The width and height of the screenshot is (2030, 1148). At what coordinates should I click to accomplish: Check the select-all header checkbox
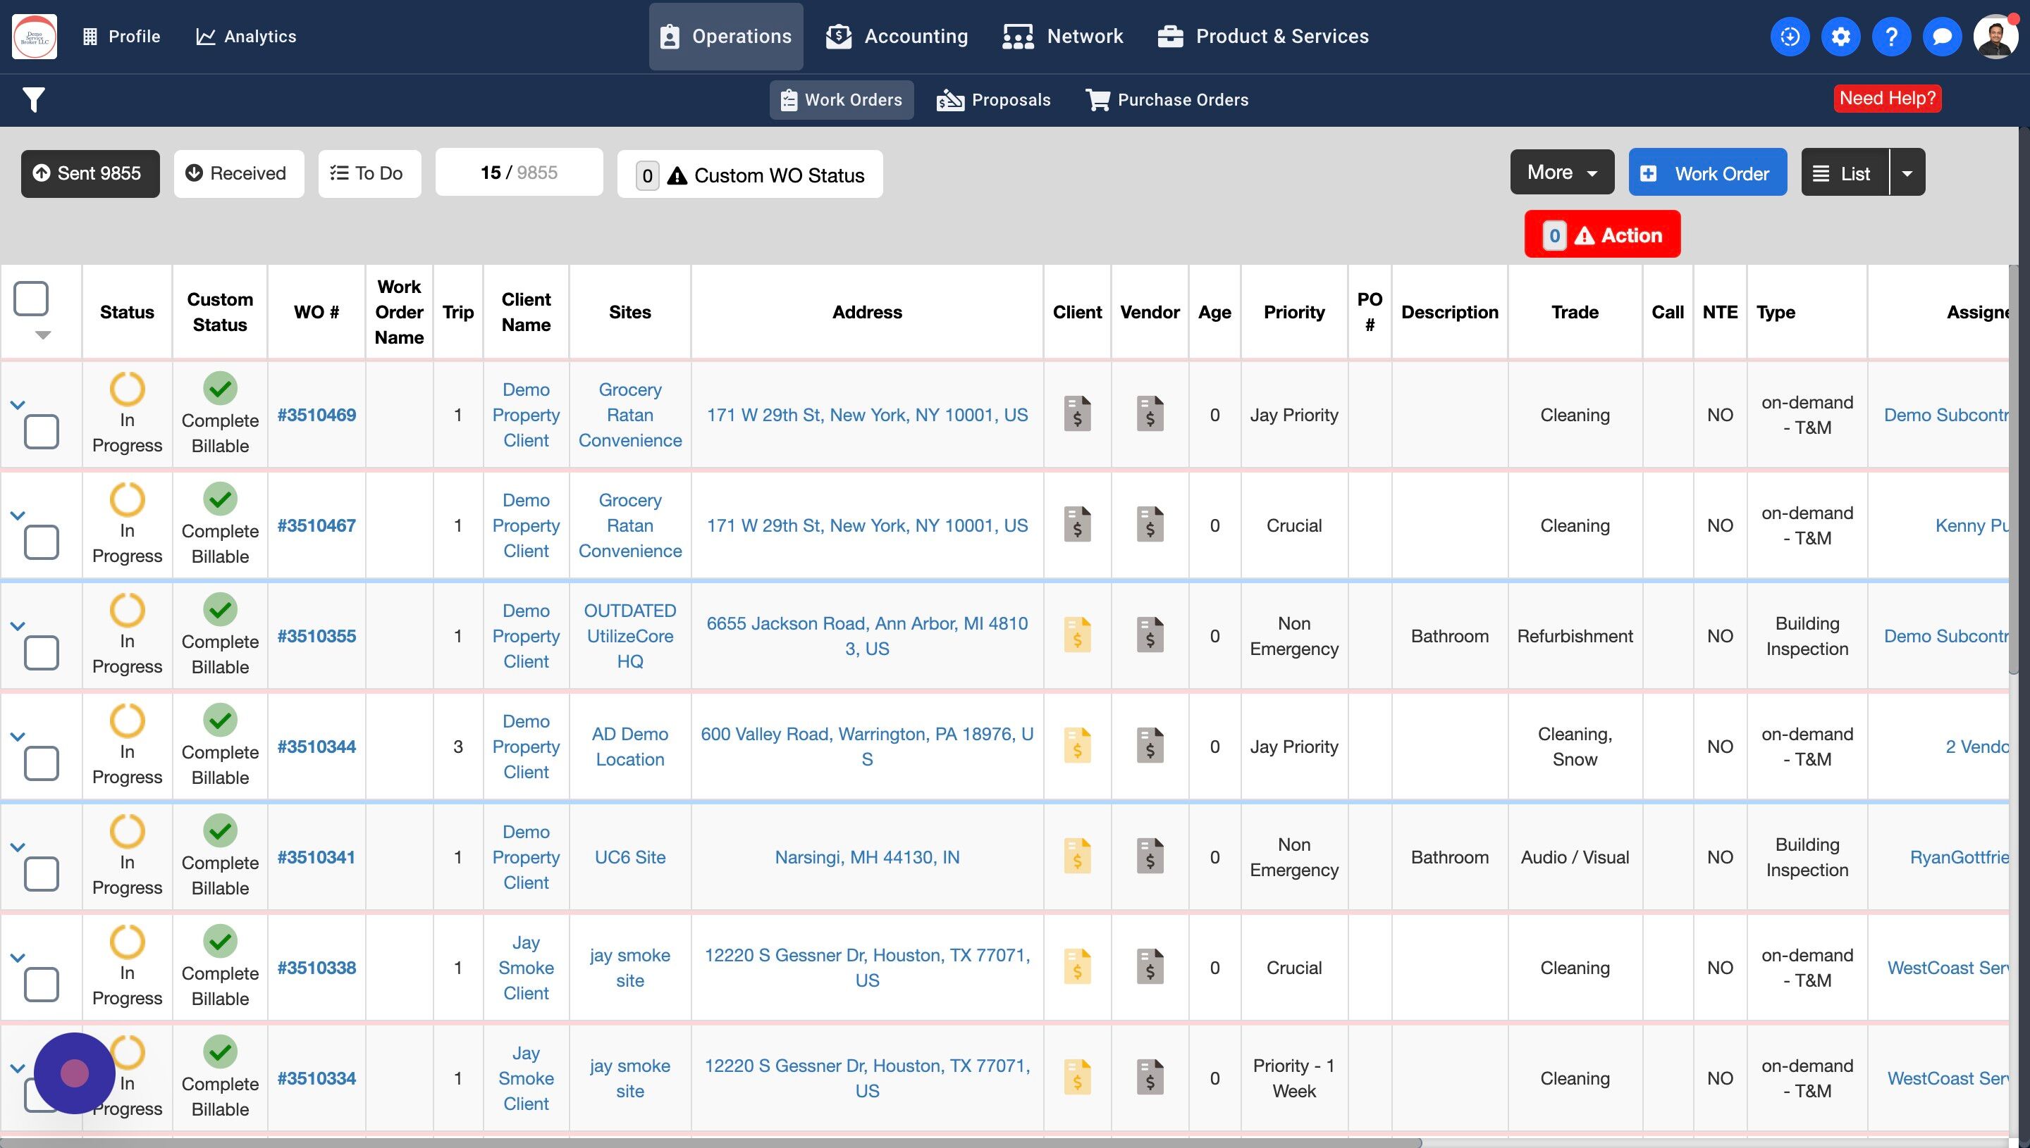[x=32, y=299]
